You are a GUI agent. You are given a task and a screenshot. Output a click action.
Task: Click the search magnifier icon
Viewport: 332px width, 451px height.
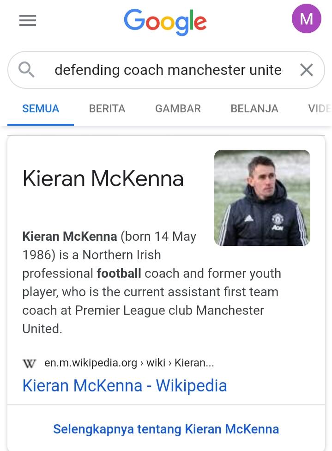pos(26,70)
